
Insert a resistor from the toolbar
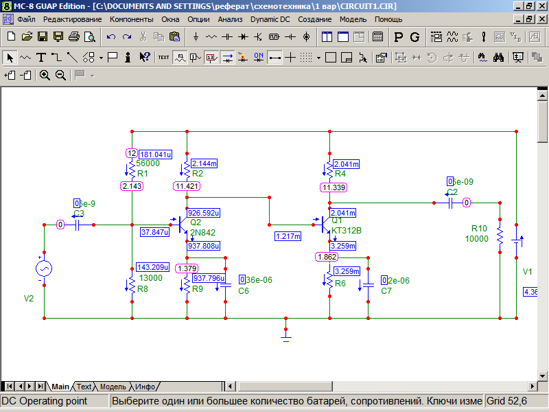[211, 36]
